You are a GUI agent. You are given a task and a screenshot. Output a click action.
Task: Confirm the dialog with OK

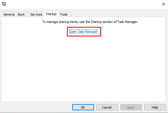click(x=83, y=107)
